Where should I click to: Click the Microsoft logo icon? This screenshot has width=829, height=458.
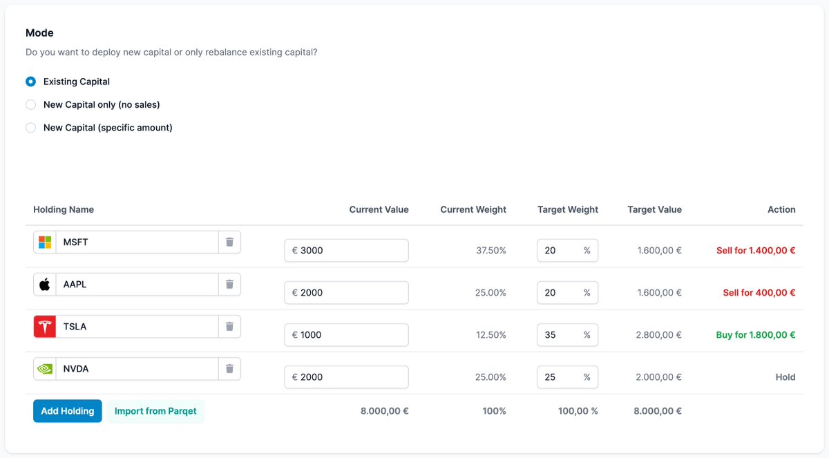(45, 242)
